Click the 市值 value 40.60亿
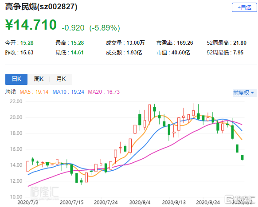This screenshot has width=258, height=207. point(181,53)
